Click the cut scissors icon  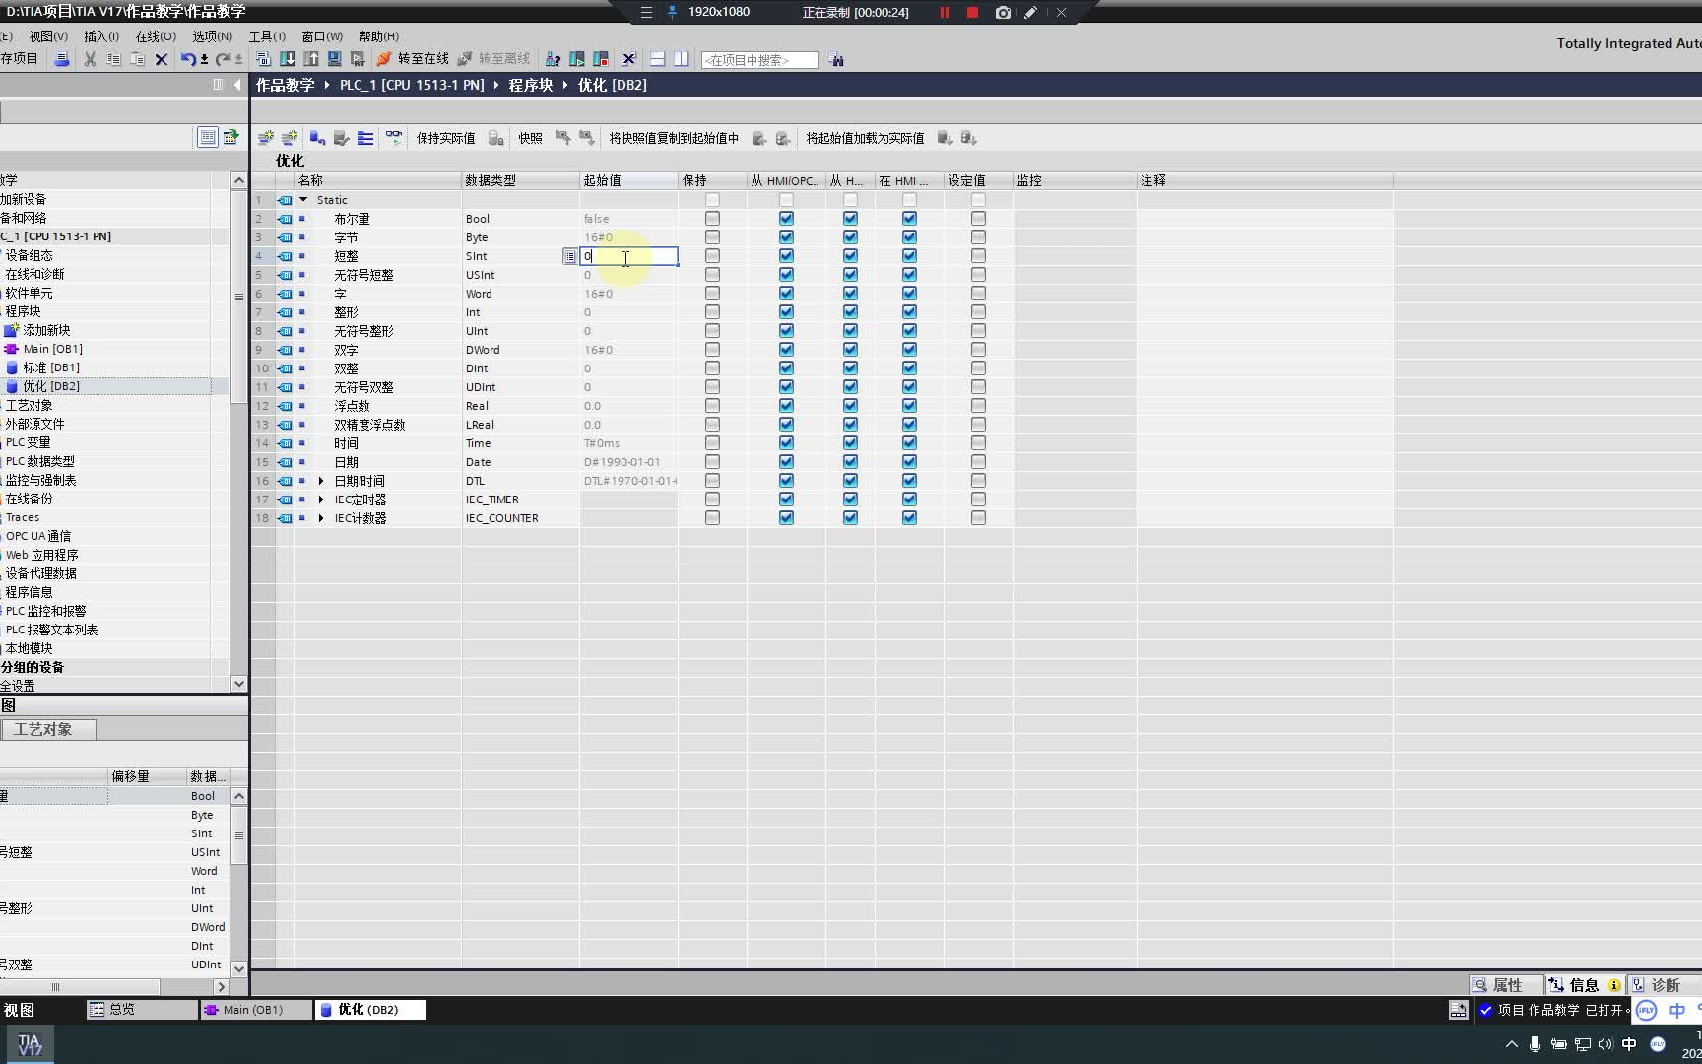click(x=90, y=59)
